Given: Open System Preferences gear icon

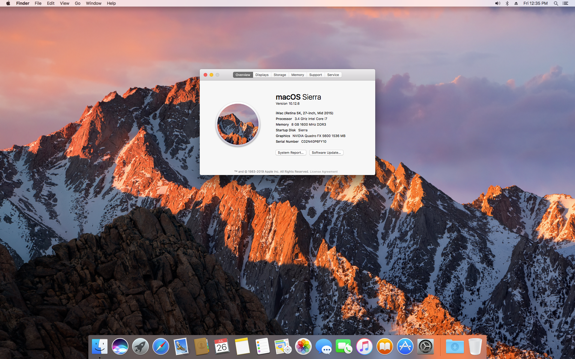Looking at the screenshot, I should [x=426, y=346].
